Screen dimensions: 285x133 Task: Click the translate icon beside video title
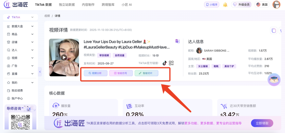[177, 41]
